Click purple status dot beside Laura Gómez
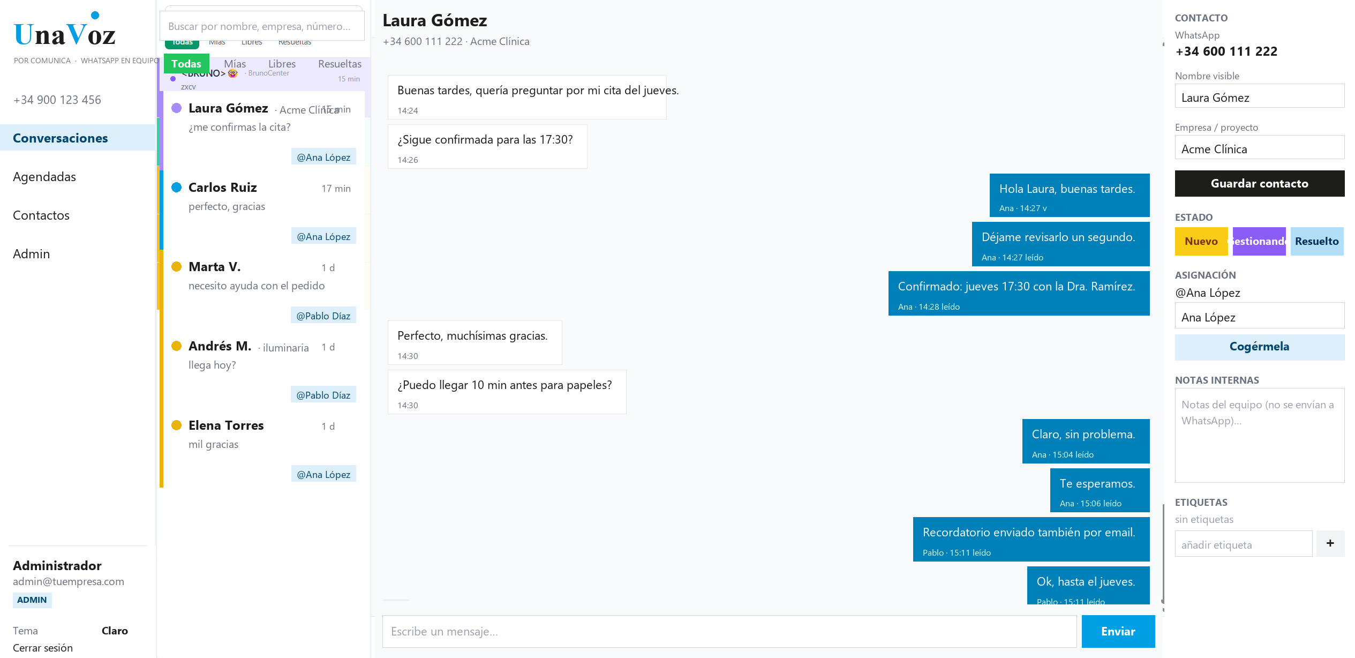Screen dimensions: 1355x658 pos(176,108)
